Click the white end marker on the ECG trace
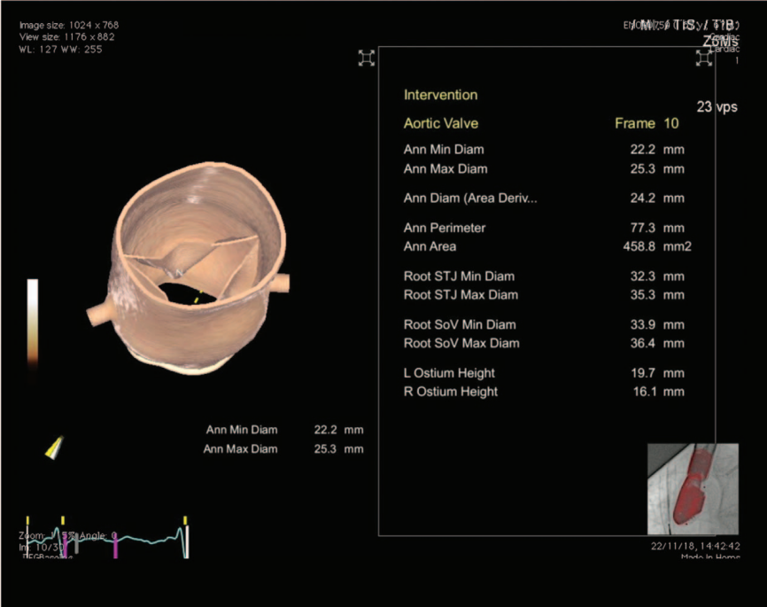 (x=187, y=540)
